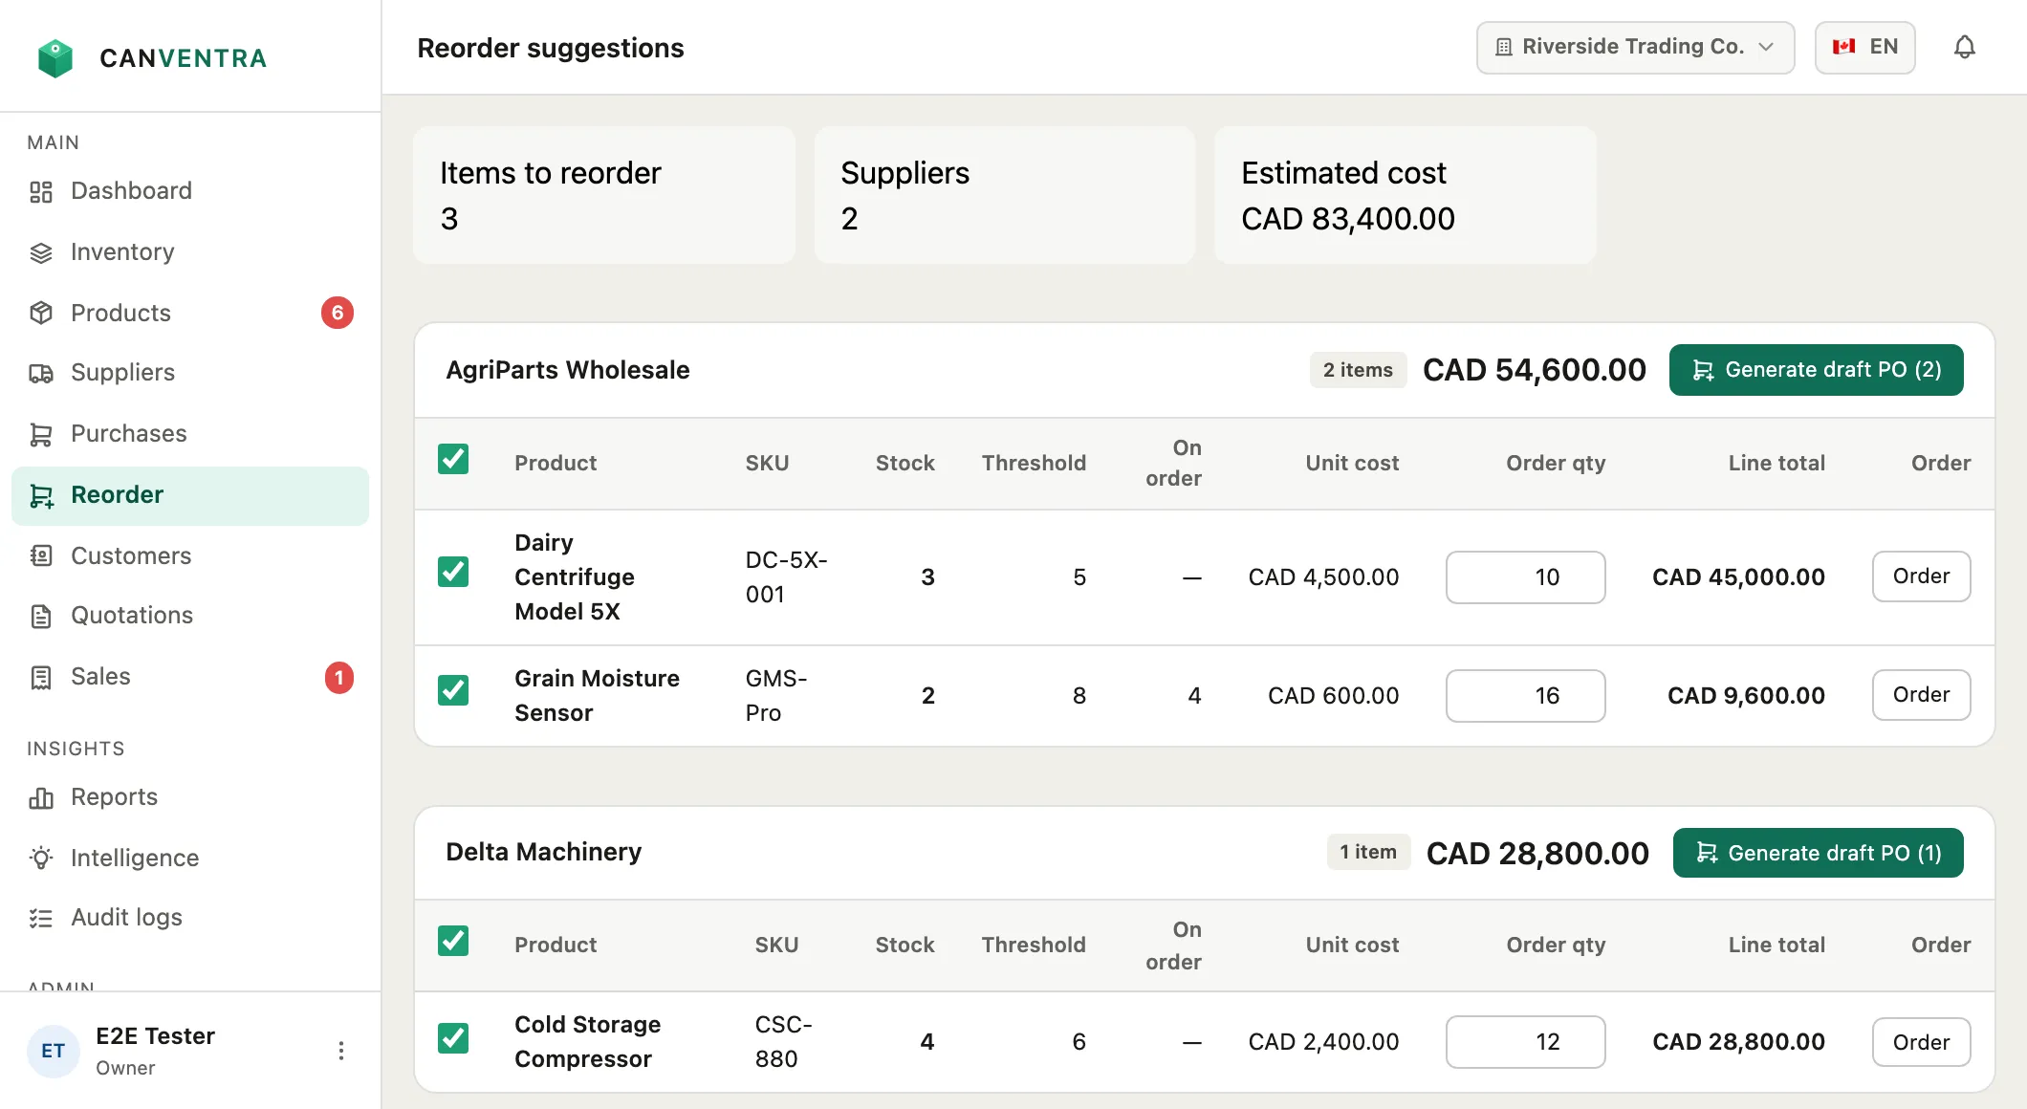2027x1109 pixels.
Task: Click the AgriParts Wholesale supplier name
Action: pos(568,370)
